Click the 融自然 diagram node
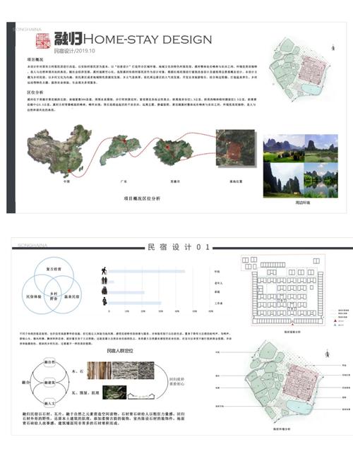Screen dimensions: 353x461 (49, 362)
